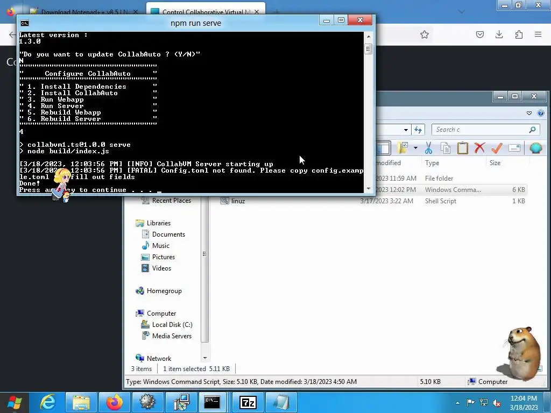
Task: Click the muted volume speaker tray icon
Action: 497,403
